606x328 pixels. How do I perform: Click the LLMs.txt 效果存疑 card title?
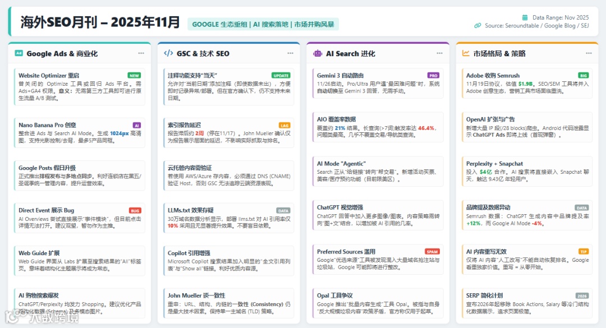[191, 210]
